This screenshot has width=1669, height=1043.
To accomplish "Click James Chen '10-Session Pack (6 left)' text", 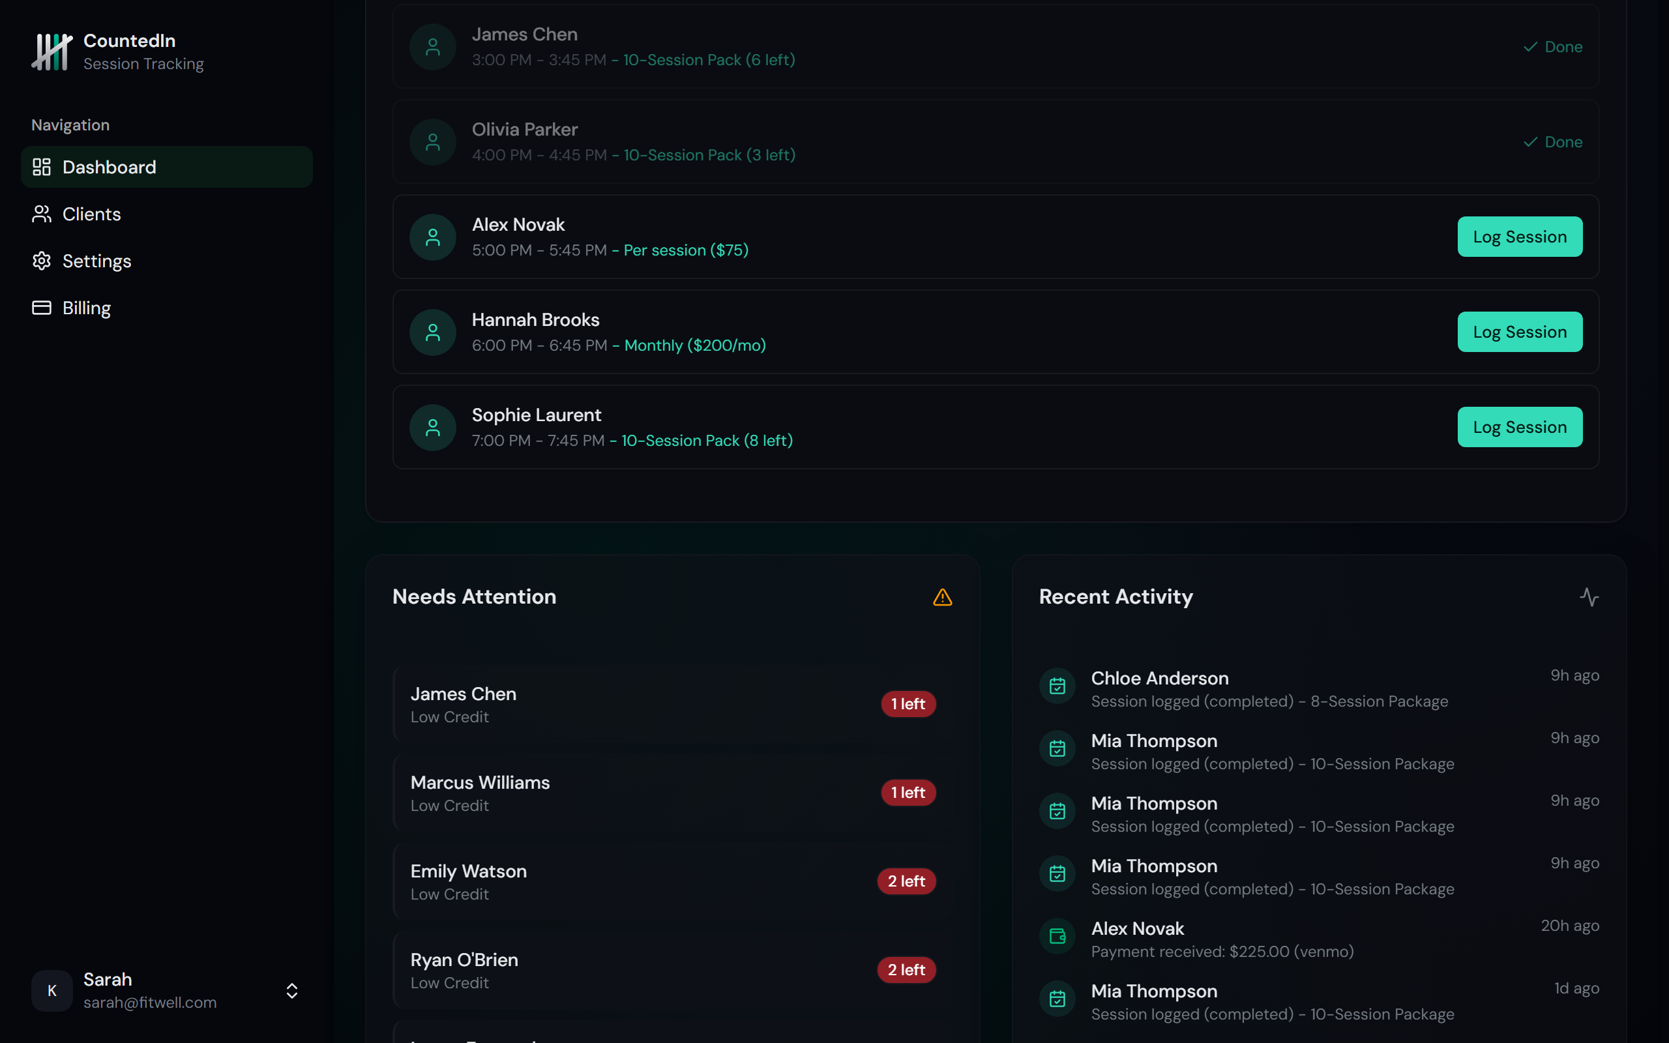I will point(709,60).
